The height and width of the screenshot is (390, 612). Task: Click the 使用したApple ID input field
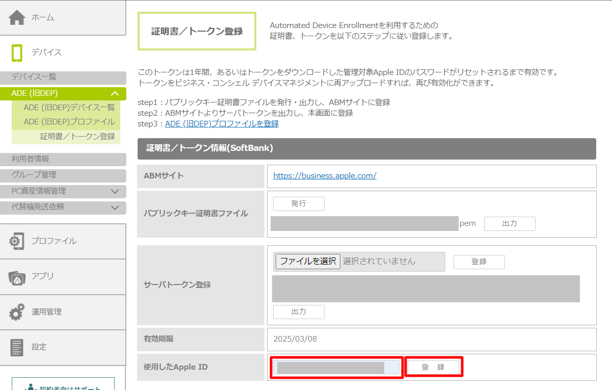click(x=336, y=368)
